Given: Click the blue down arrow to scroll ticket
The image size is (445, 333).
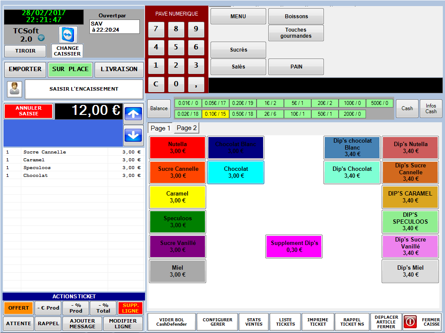Looking at the screenshot, I should point(133,135).
